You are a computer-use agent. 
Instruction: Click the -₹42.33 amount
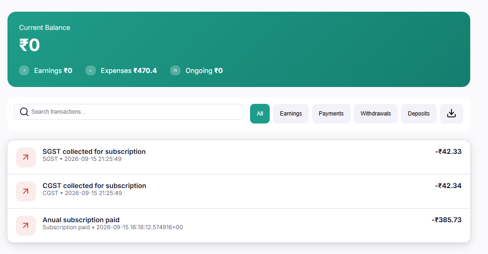point(448,152)
